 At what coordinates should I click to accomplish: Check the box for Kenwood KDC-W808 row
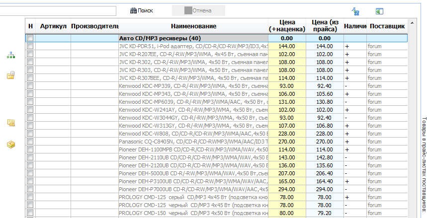point(30,134)
